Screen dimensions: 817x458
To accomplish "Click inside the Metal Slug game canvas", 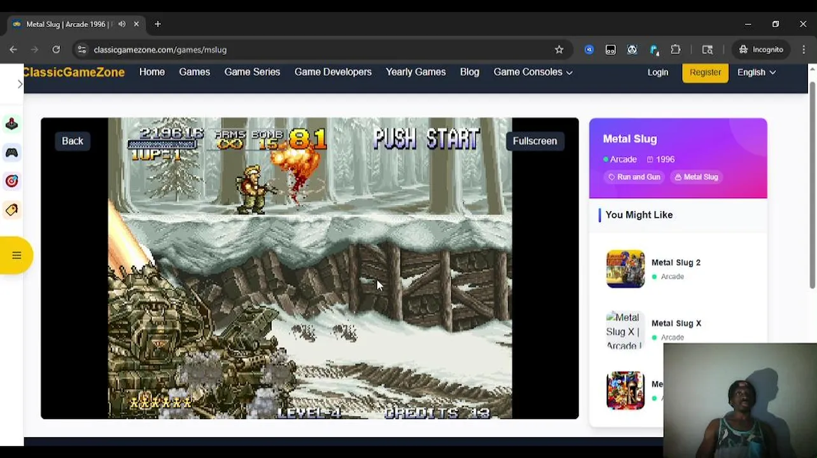I will click(x=310, y=268).
